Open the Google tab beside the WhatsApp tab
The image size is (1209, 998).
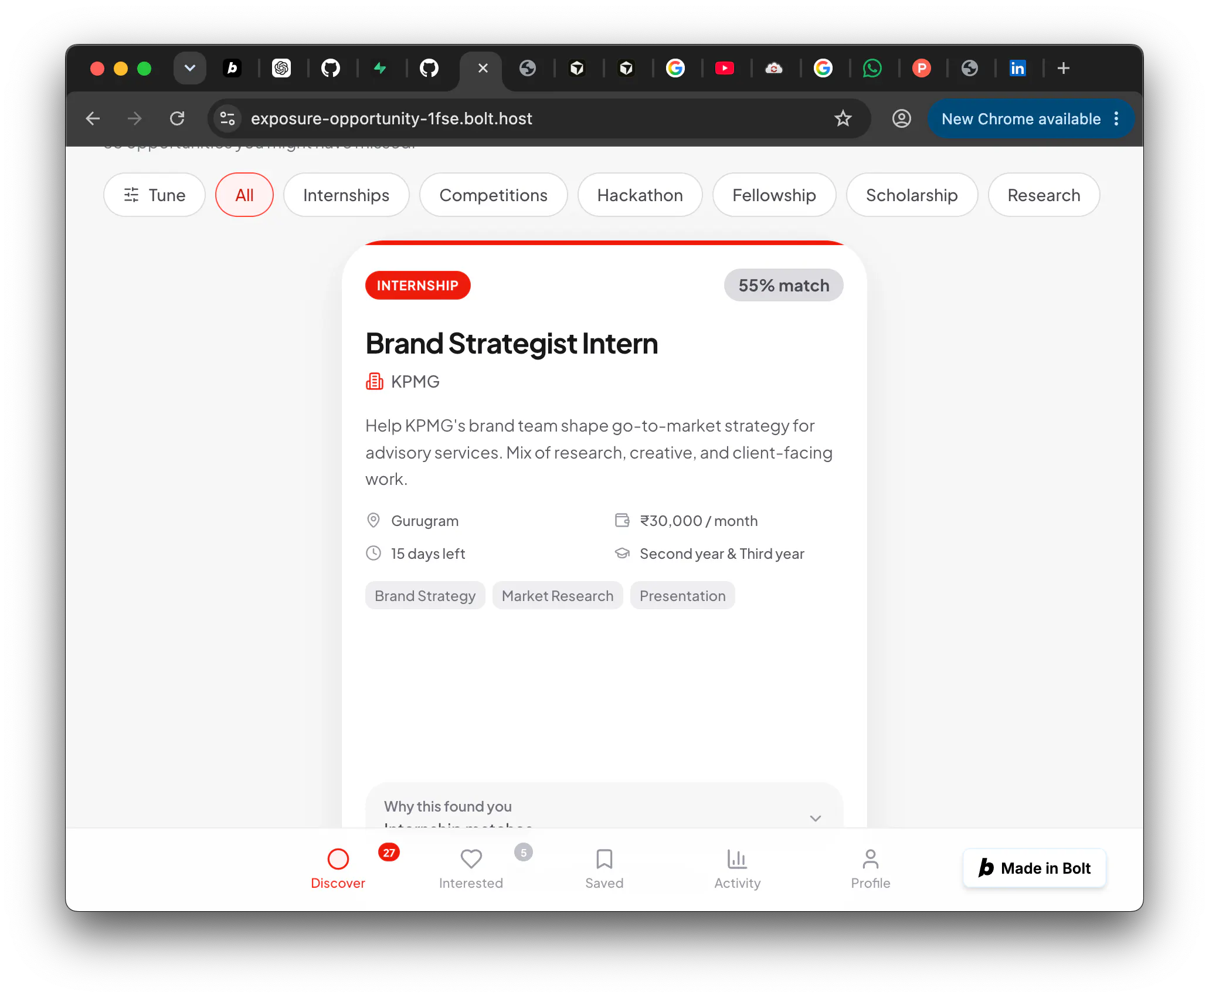pos(823,69)
